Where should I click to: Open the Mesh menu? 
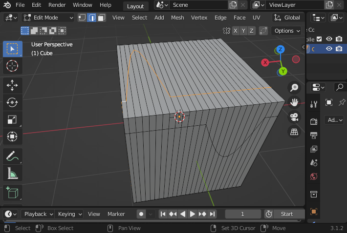(x=177, y=18)
